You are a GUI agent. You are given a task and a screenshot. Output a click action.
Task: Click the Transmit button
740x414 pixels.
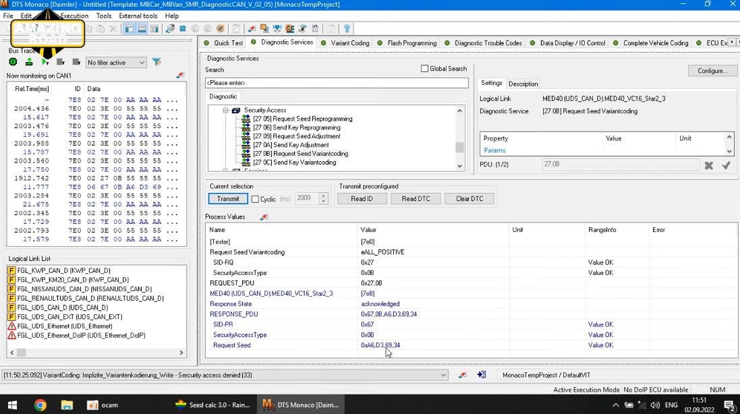point(228,199)
